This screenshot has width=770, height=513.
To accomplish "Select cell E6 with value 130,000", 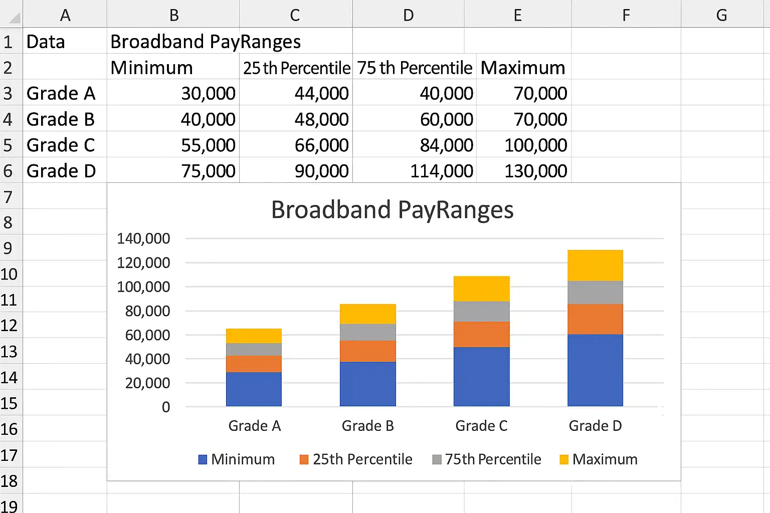I will click(523, 171).
